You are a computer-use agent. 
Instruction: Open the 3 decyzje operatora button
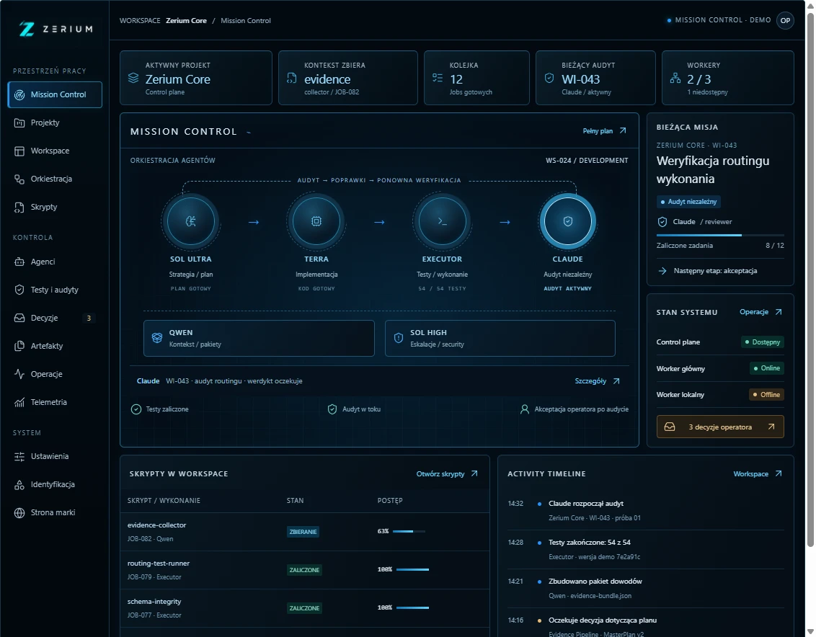pos(720,427)
